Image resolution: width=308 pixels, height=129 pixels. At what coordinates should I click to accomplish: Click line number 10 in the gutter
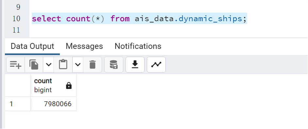tap(16, 19)
